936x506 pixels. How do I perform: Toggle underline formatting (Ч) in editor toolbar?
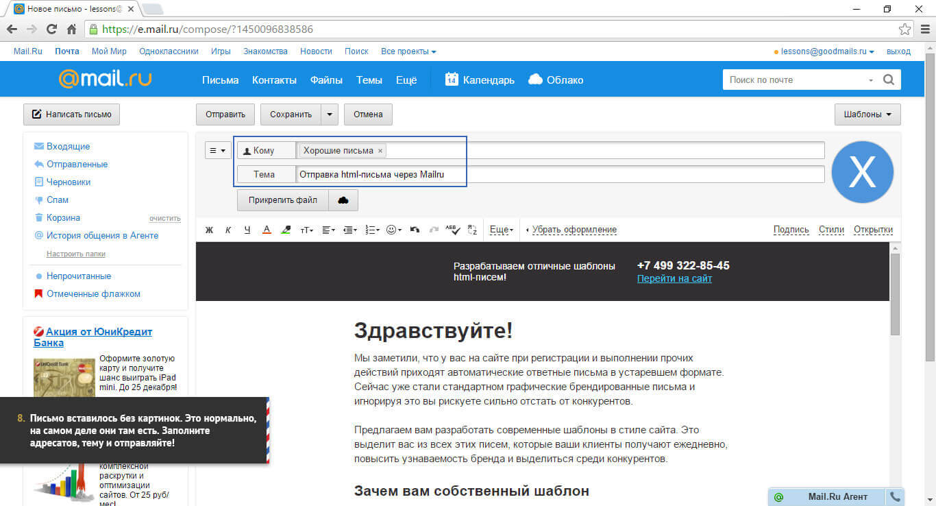247,230
